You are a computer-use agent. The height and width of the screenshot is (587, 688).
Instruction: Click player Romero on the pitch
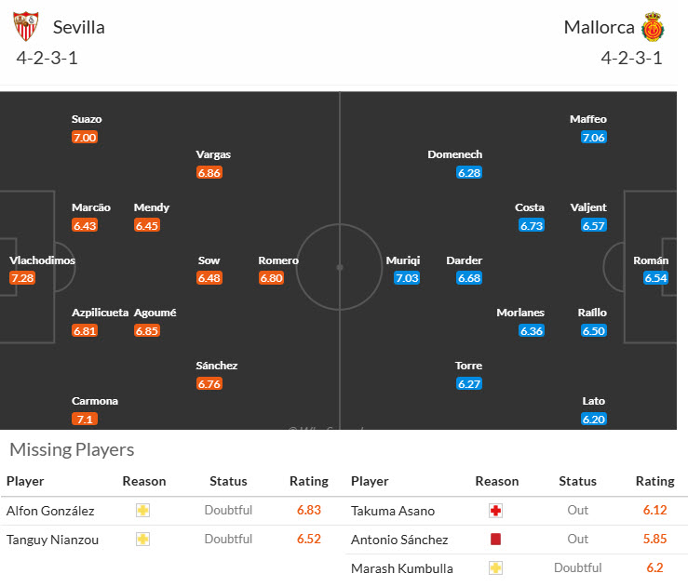click(x=278, y=260)
